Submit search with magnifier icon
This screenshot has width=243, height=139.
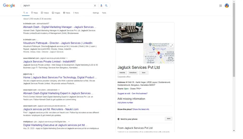click(106, 6)
